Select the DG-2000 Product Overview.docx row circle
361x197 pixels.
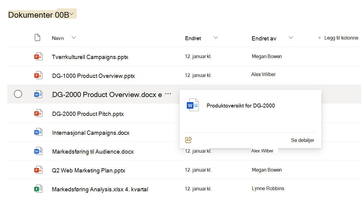[x=18, y=94]
